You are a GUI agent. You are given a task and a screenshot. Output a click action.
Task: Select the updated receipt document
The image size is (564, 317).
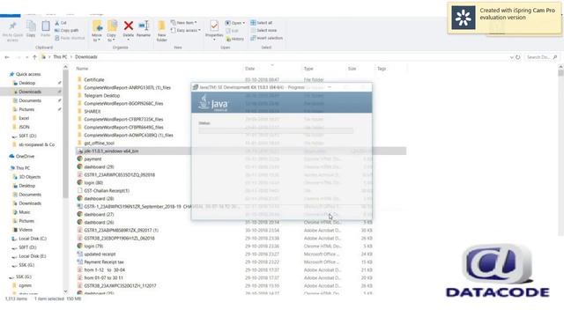[100, 254]
